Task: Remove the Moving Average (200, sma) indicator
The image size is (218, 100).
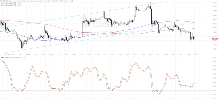Action: [x=21, y=3]
